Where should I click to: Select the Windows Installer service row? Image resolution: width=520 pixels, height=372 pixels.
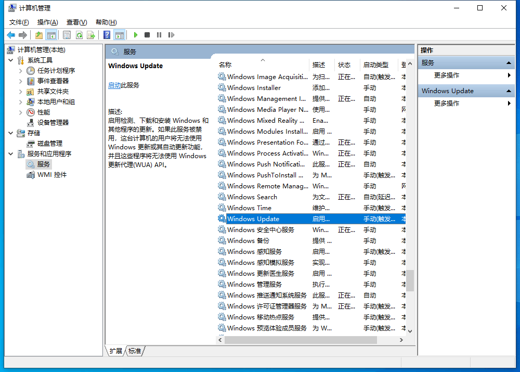[x=311, y=88]
